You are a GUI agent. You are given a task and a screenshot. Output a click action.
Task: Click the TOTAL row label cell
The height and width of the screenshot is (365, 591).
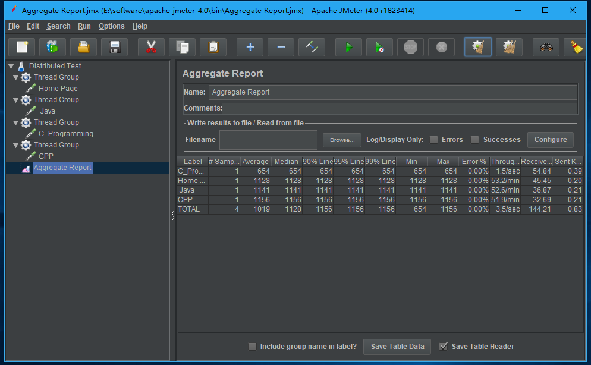(193, 209)
